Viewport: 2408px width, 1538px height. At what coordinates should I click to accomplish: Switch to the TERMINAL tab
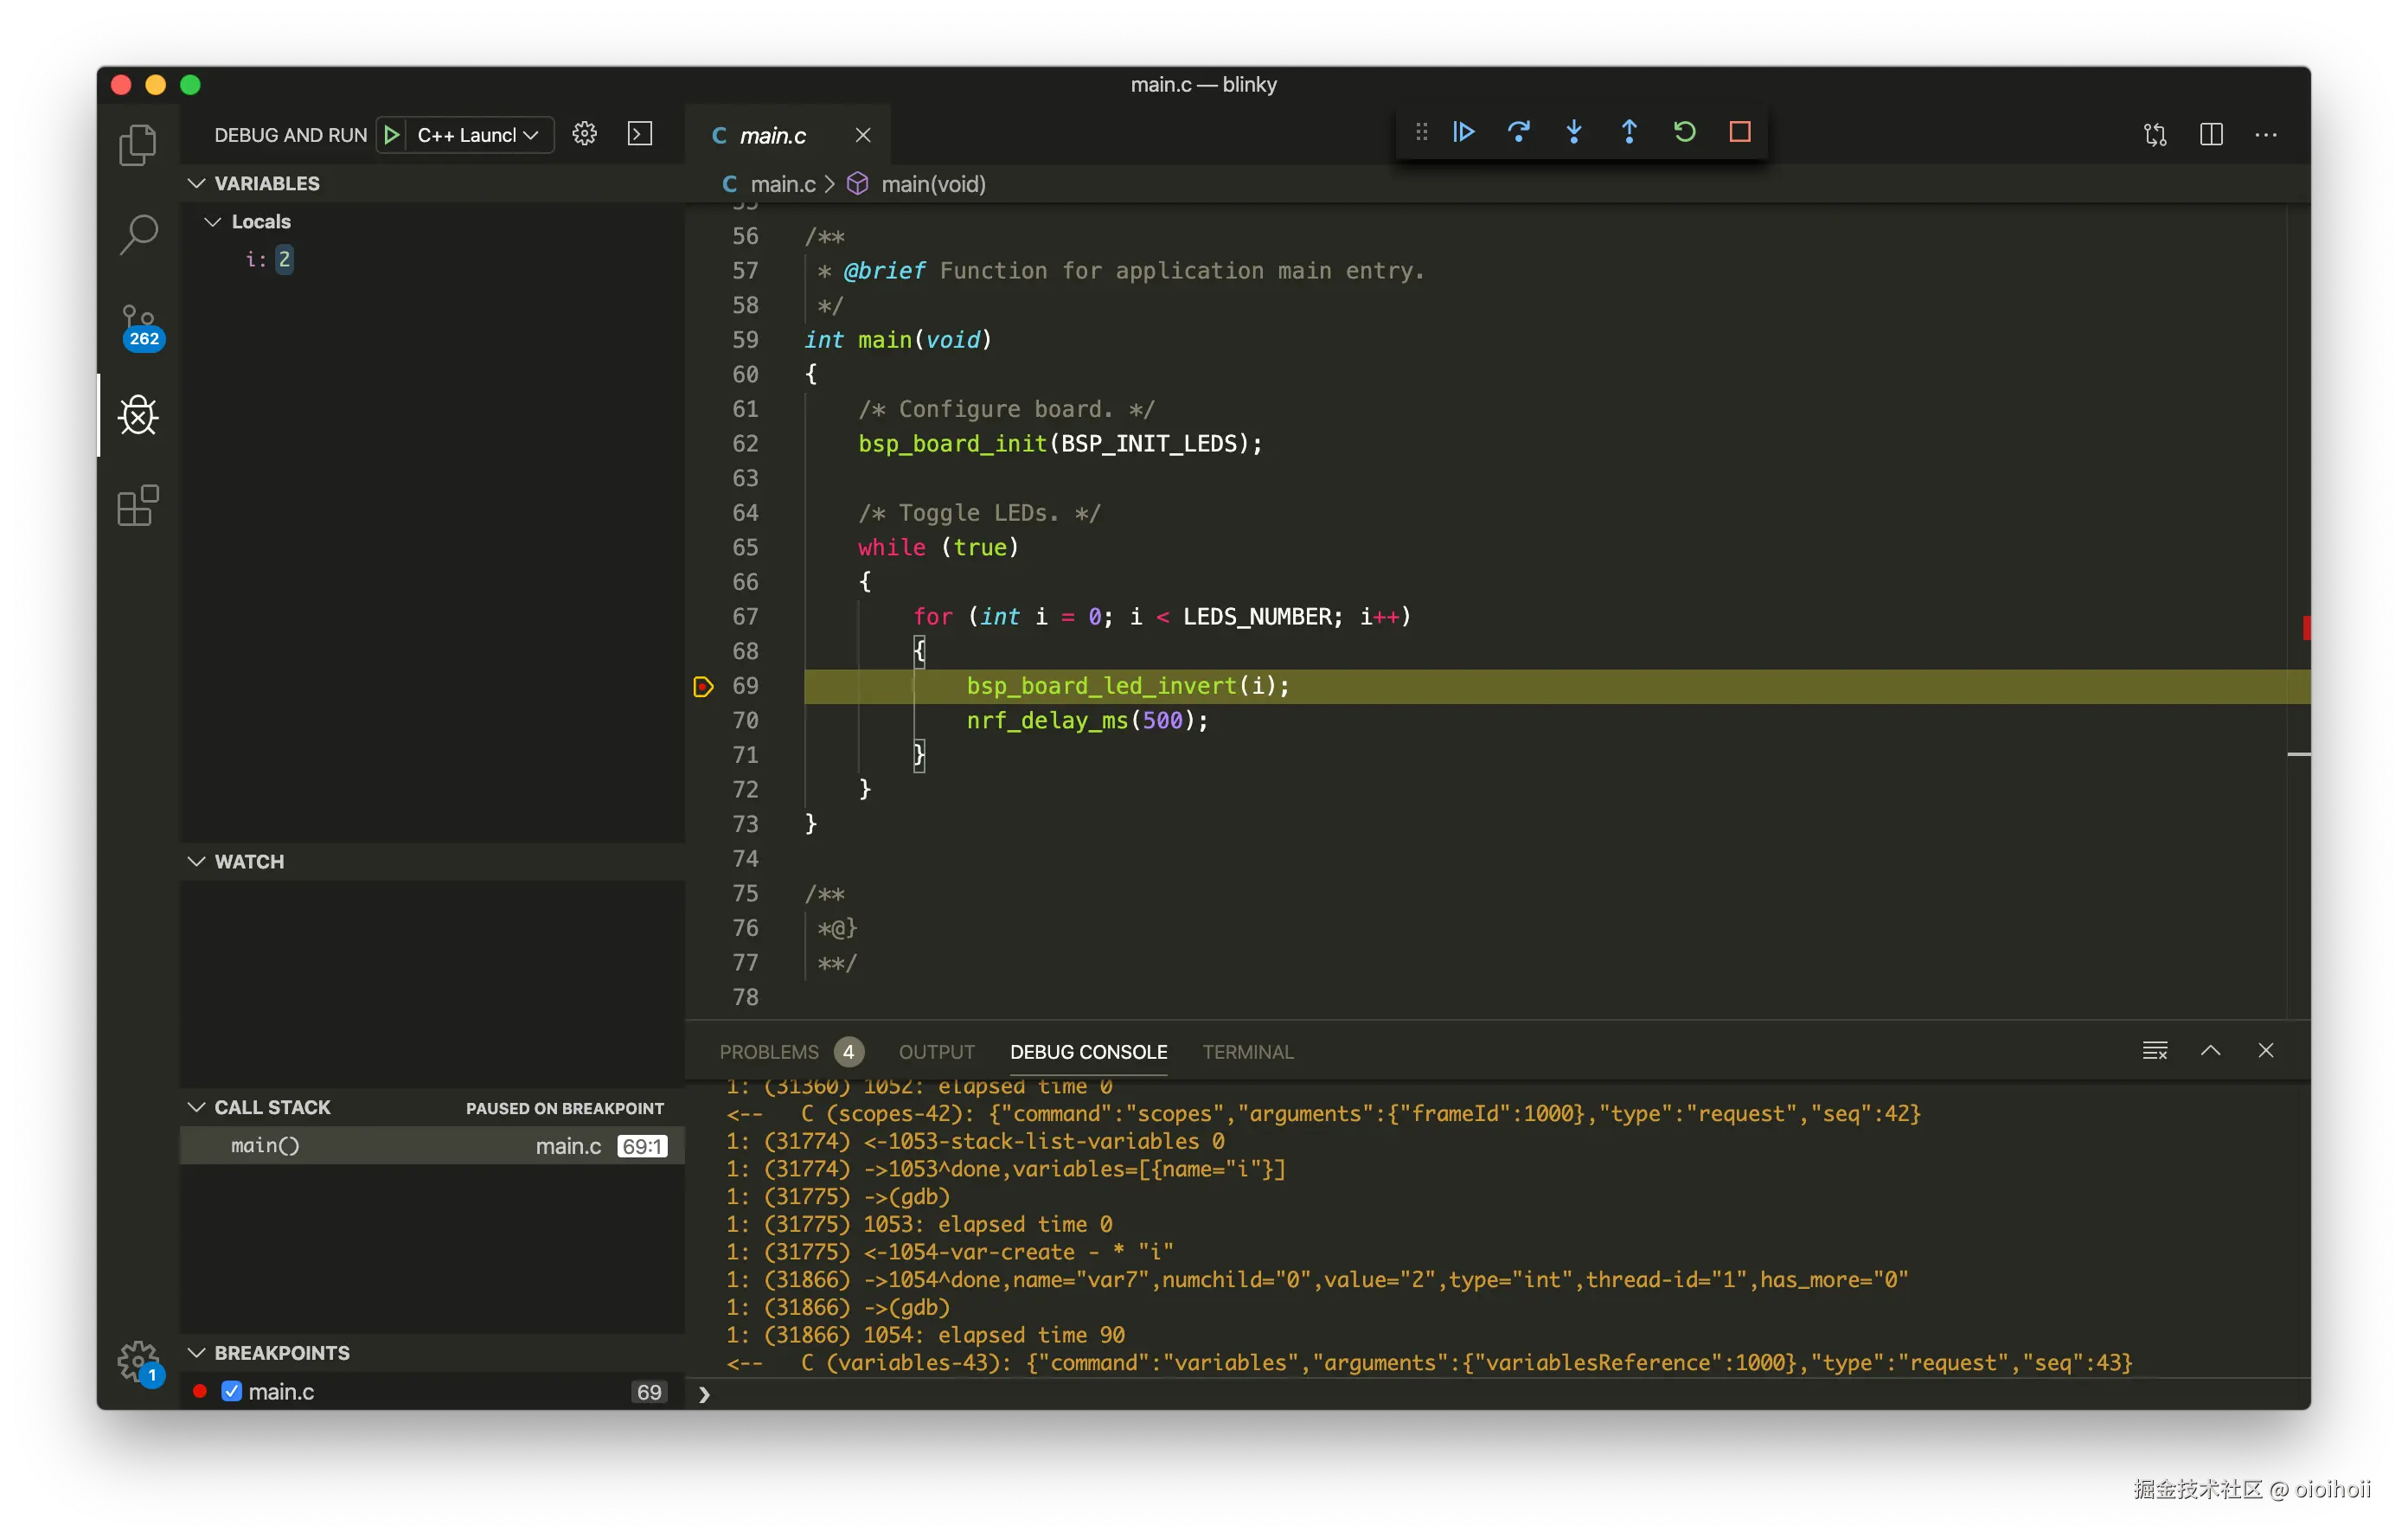tap(1248, 1052)
